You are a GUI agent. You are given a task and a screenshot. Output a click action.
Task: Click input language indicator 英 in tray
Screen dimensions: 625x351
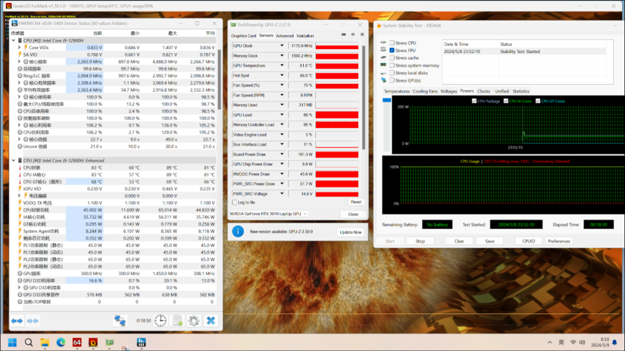561,342
